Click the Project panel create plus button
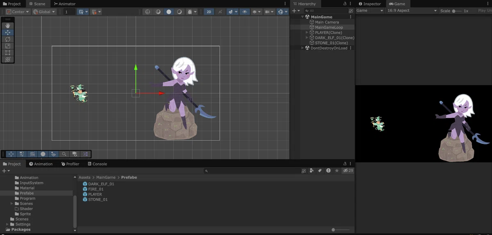 (4, 171)
